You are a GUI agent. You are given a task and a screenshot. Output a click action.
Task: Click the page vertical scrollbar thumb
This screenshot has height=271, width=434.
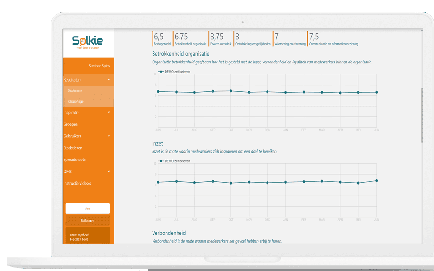[422, 115]
